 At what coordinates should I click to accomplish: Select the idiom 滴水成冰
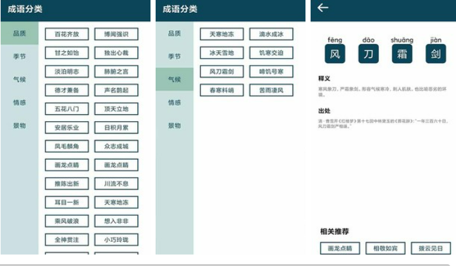click(x=271, y=34)
